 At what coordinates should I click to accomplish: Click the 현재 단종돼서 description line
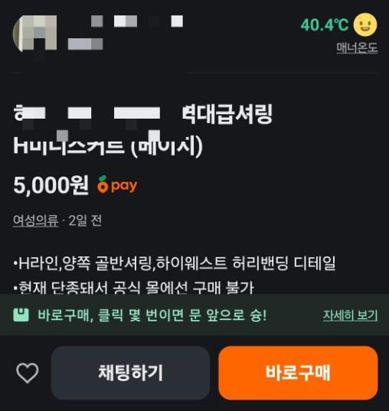coord(133,287)
